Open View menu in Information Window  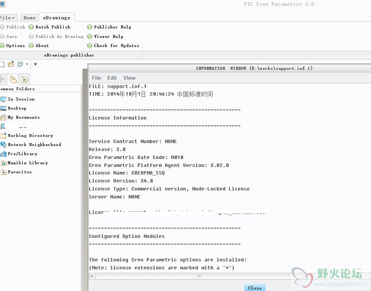coord(129,78)
